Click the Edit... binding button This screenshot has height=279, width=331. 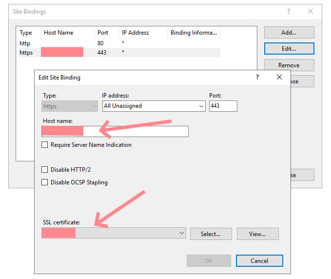point(289,49)
